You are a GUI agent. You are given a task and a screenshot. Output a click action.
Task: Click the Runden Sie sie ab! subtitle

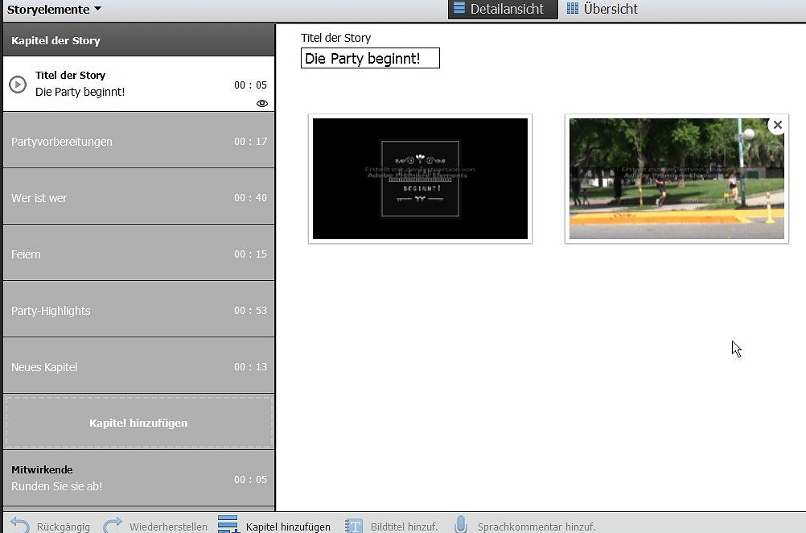(x=56, y=486)
